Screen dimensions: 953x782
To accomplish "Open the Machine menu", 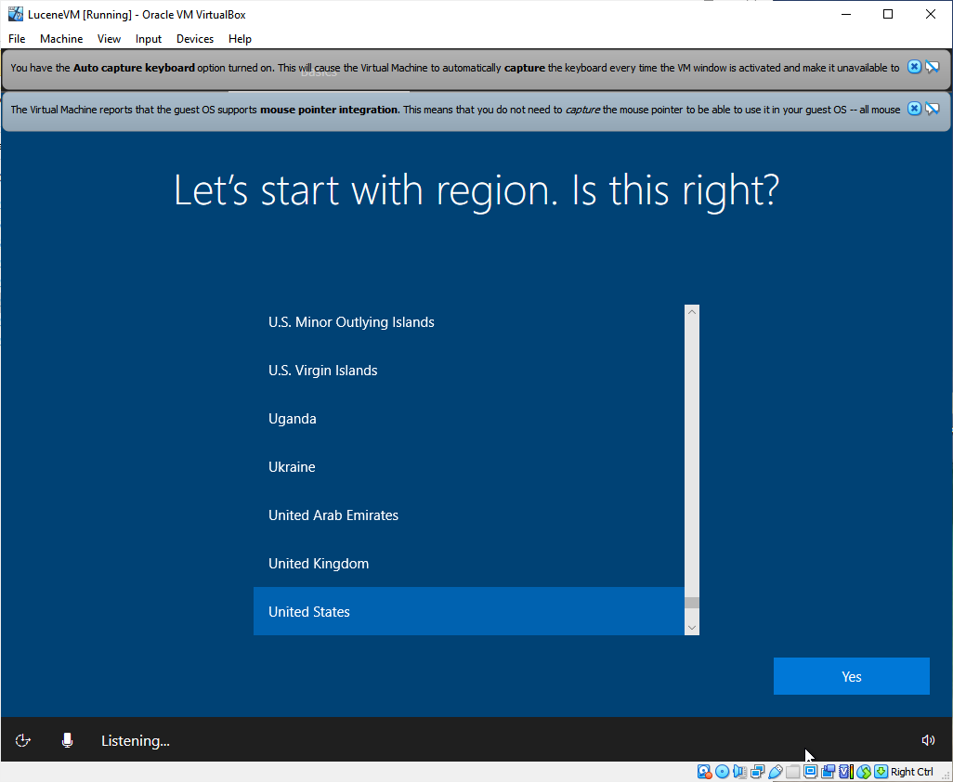I will (61, 39).
